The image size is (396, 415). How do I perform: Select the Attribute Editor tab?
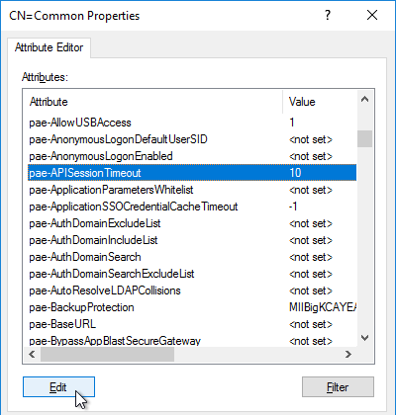(49, 47)
